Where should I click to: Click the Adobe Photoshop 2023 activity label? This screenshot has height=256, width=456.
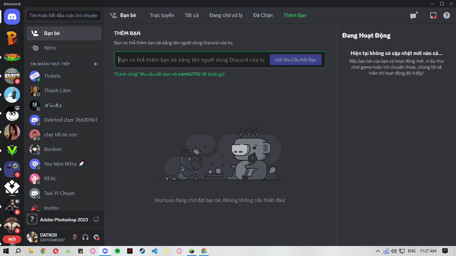pos(64,220)
